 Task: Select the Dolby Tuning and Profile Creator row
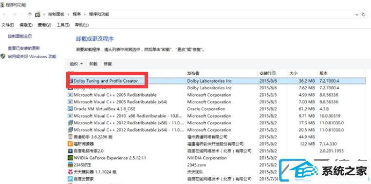[217, 81]
